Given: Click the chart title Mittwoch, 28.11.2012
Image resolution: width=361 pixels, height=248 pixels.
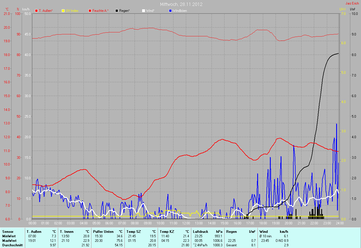Looking at the screenshot, I should [x=181, y=4].
